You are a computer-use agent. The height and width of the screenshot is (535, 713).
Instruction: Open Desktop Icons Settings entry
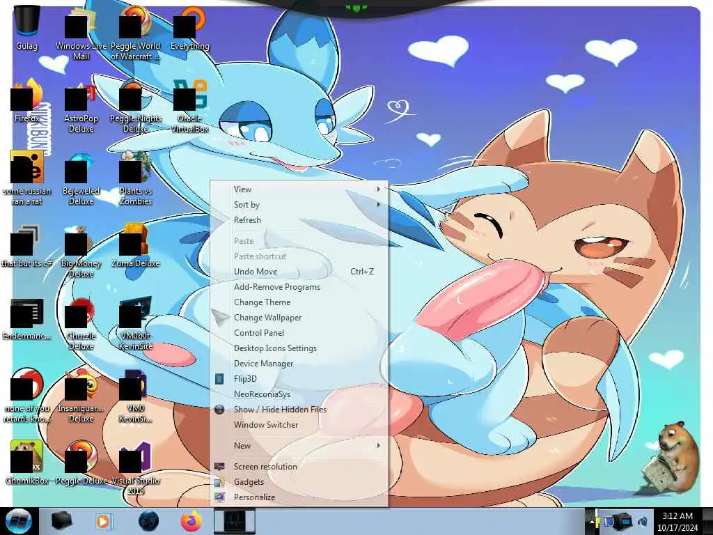click(x=299, y=348)
